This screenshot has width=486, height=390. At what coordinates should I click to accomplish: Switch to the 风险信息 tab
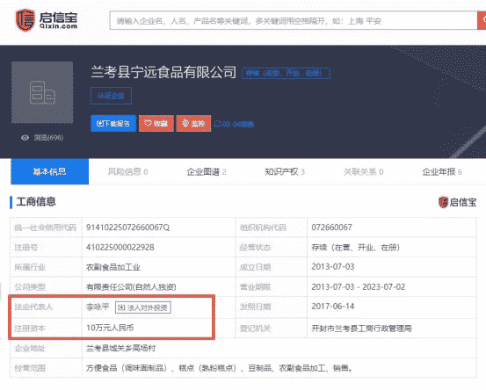click(x=127, y=171)
